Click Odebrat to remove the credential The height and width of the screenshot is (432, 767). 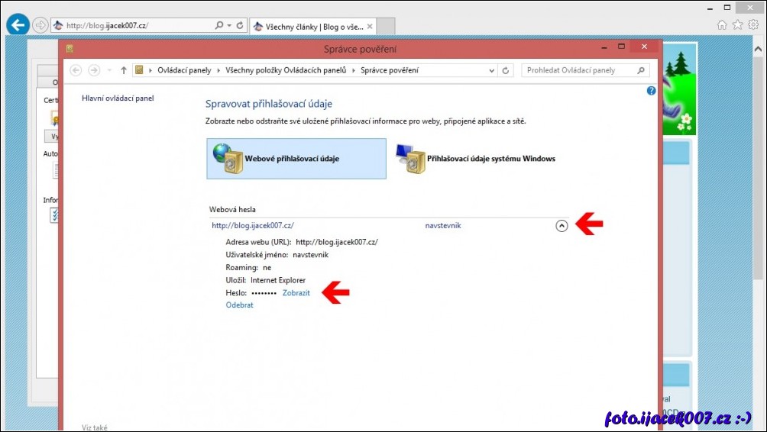pos(239,305)
